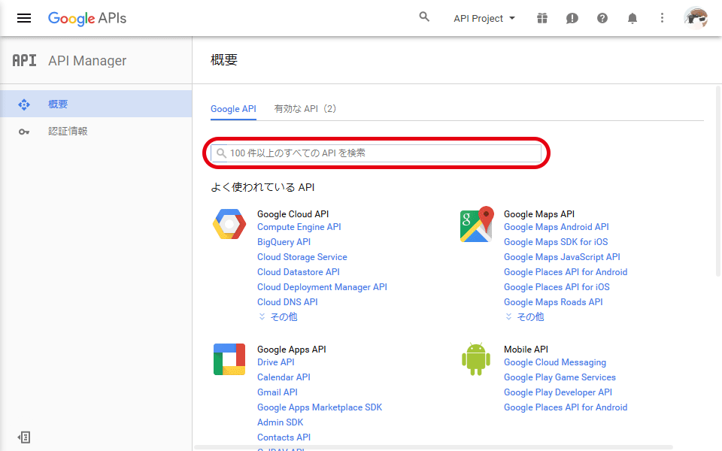722x451 pixels.
Task: Click the gift free trial icon
Action: [542, 18]
